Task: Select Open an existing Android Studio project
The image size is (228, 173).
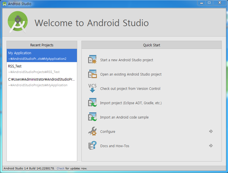Action: pos(131,74)
